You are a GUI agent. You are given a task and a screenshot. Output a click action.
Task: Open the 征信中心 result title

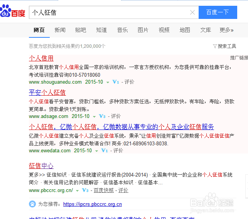coord(41,166)
